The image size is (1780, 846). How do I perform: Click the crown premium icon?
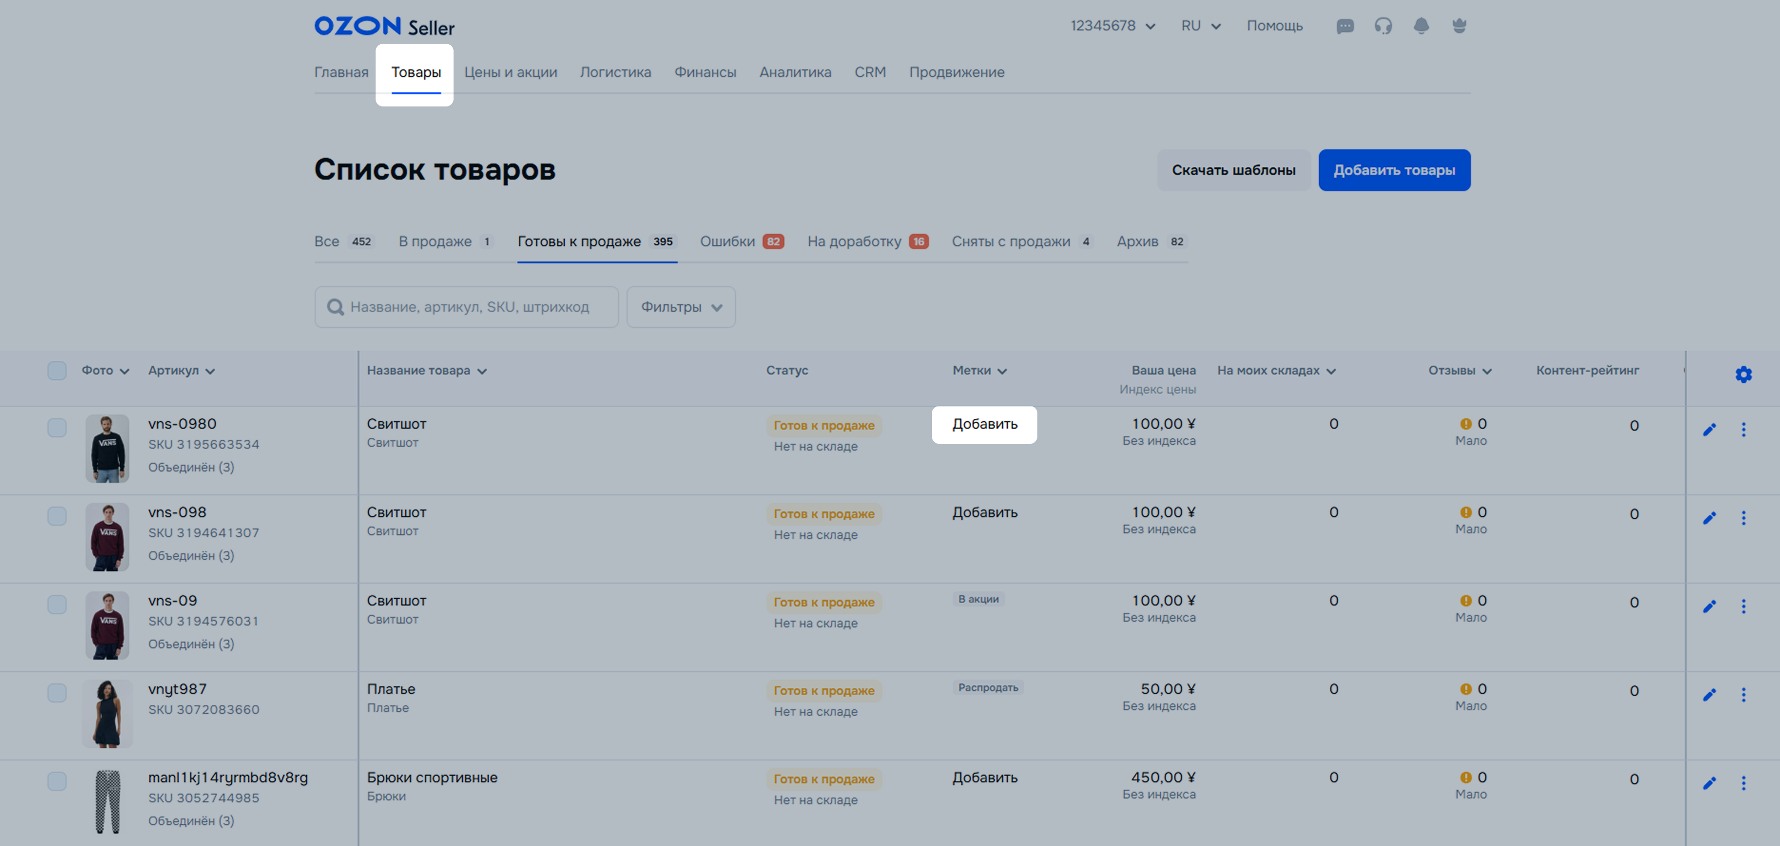point(1459,26)
